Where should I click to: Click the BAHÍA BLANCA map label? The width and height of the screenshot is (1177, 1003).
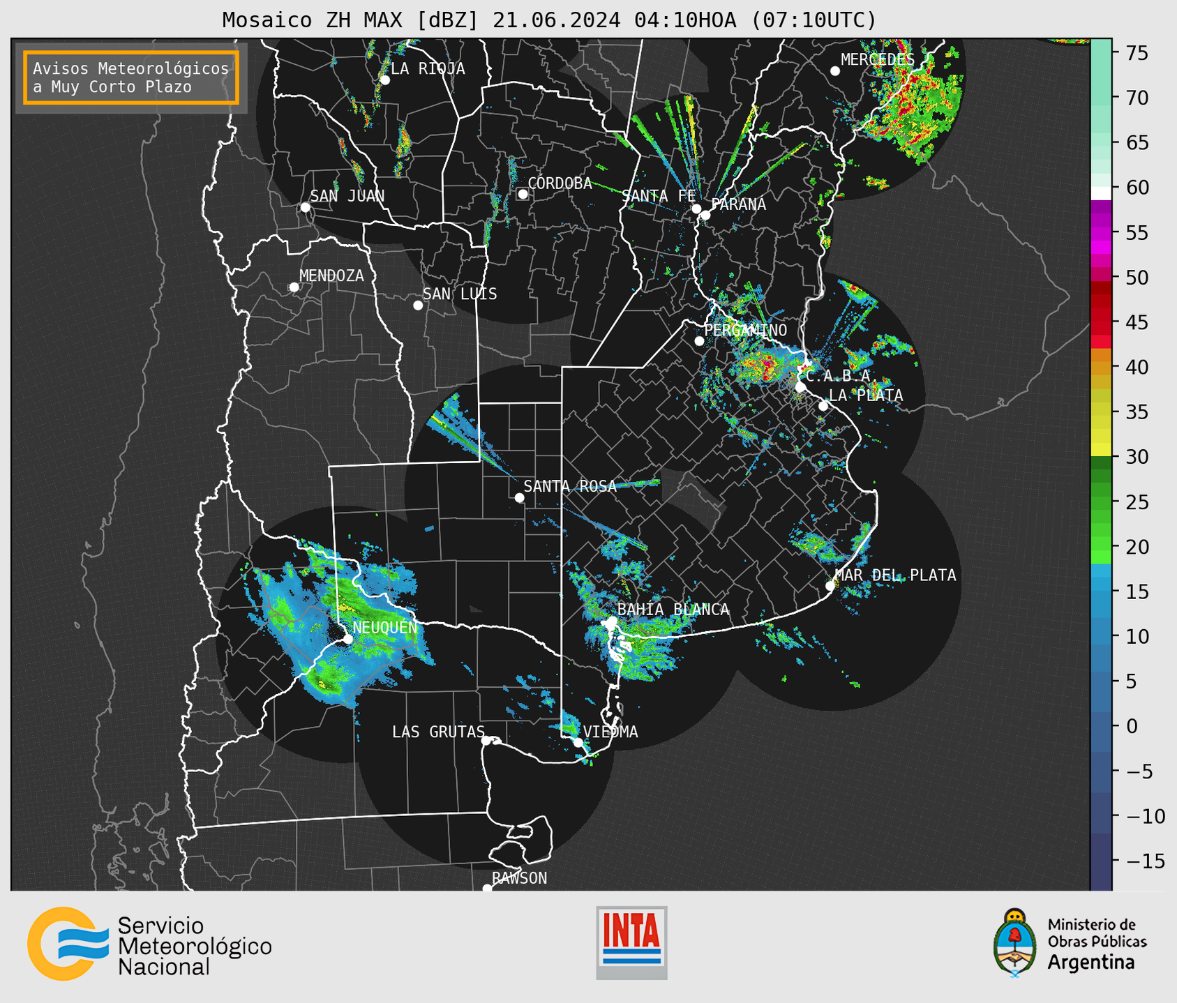pyautogui.click(x=673, y=609)
